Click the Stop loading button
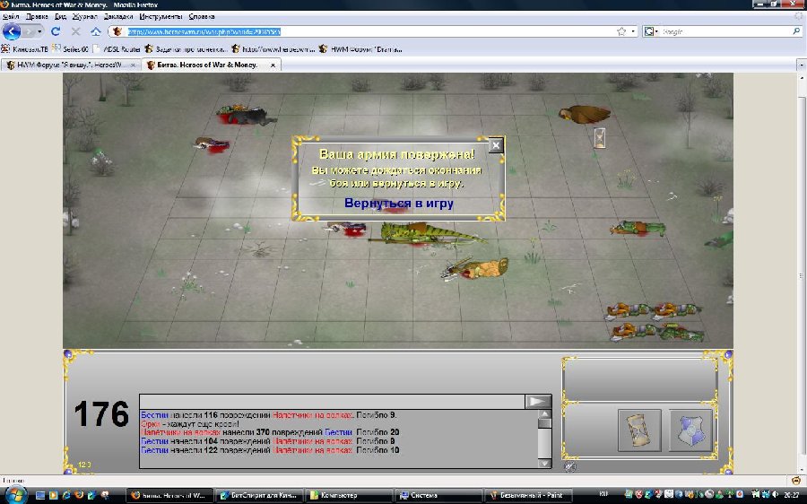Screen dimensions: 807x504 point(75,31)
